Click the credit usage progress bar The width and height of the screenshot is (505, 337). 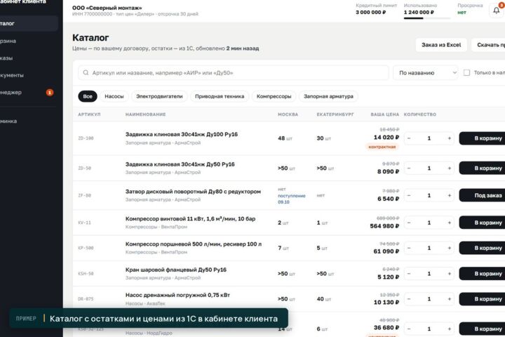click(x=426, y=18)
